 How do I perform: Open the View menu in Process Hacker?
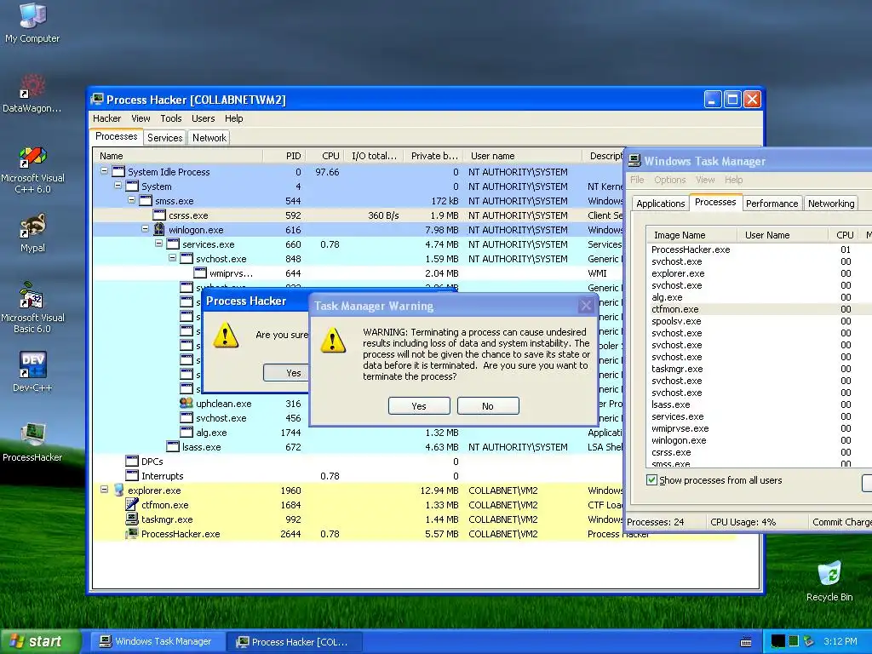(141, 118)
